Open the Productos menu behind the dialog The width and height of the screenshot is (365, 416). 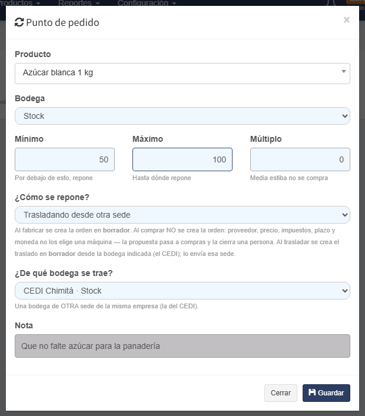(x=20, y=3)
